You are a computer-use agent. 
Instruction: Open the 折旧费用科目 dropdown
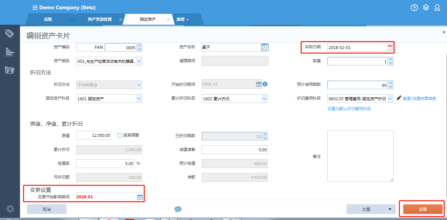point(390,98)
